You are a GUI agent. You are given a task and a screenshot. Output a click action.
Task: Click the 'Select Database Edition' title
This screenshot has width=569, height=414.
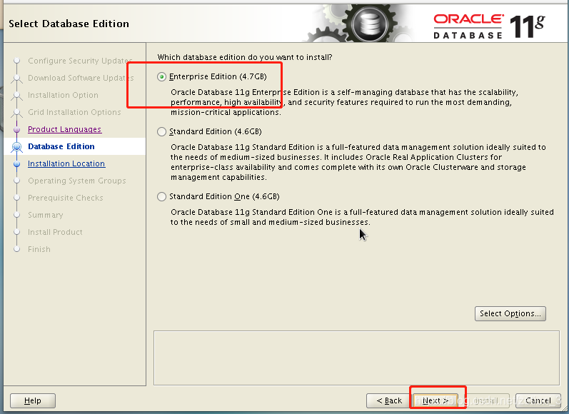69,24
